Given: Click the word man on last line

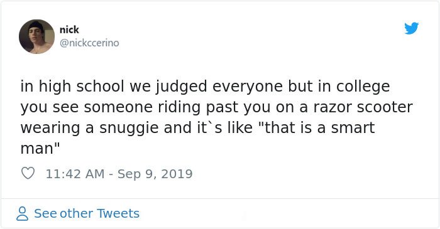Looking at the screenshot, I should (x=36, y=149).
